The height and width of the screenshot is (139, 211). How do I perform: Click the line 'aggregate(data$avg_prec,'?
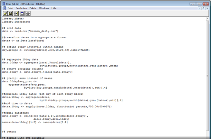(x=27, y=85)
